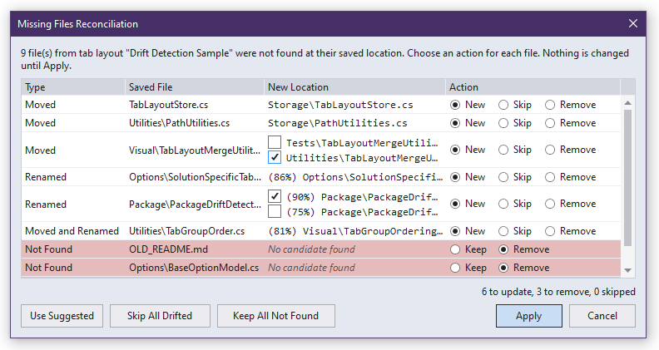This screenshot has width=659, height=350.
Task: Click the New Location column header
Action: point(355,87)
